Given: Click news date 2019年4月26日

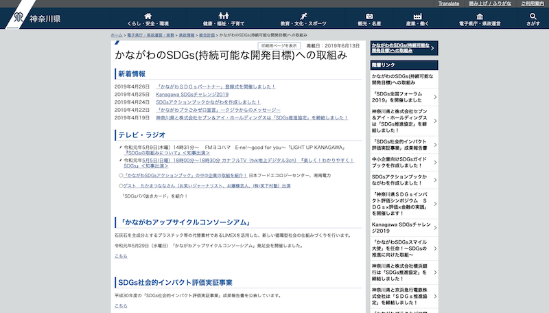Looking at the screenshot, I should [x=132, y=86].
